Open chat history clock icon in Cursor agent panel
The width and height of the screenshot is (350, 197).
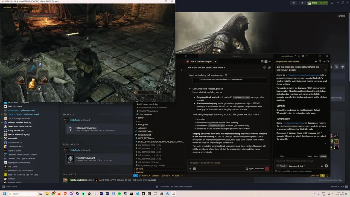click(320, 62)
